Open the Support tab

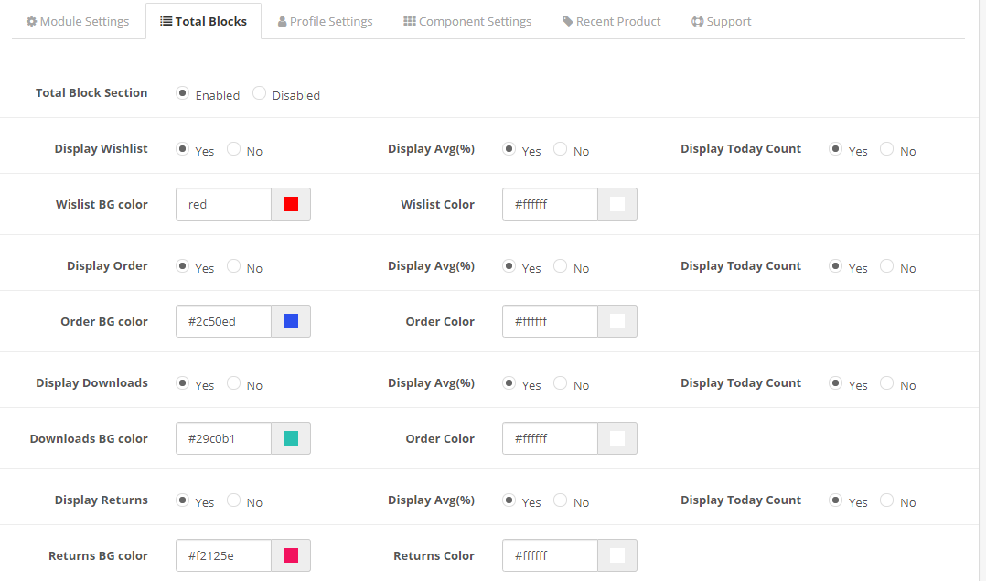tap(722, 21)
